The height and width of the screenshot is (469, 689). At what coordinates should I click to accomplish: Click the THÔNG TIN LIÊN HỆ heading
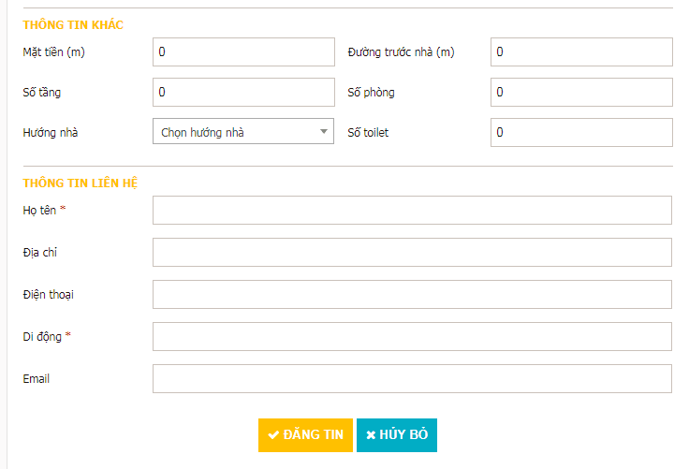pos(80,183)
